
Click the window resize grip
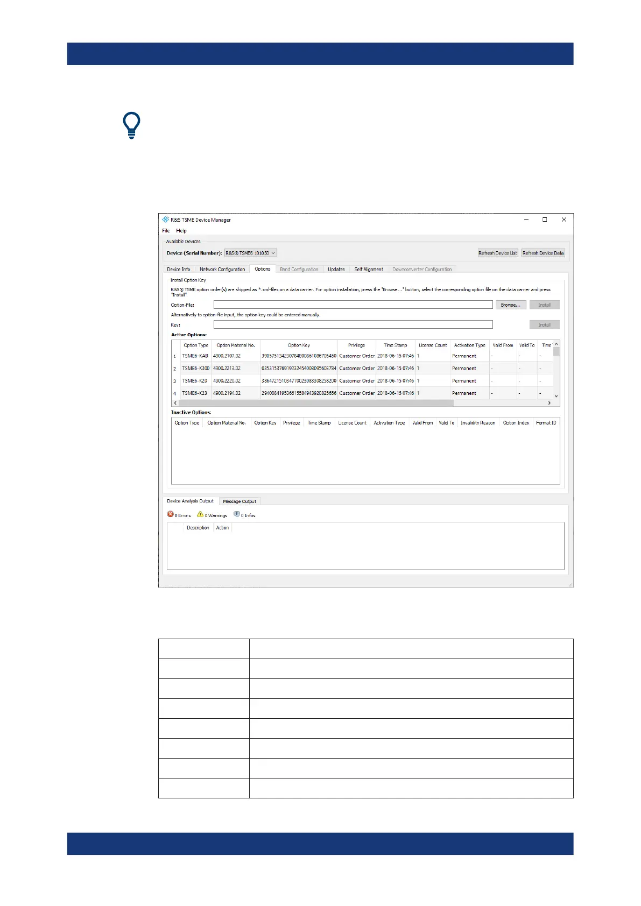pos(570,584)
